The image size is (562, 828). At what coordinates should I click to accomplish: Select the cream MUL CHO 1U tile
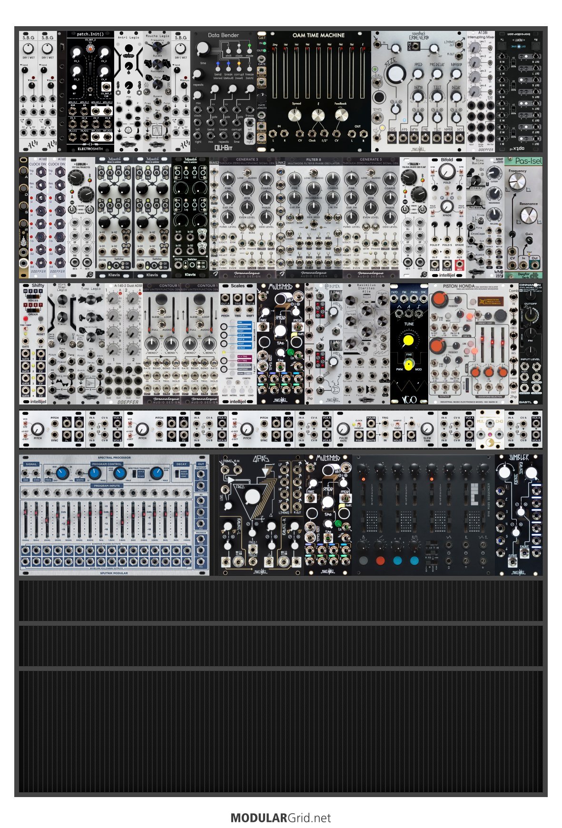pyautogui.click(x=490, y=430)
